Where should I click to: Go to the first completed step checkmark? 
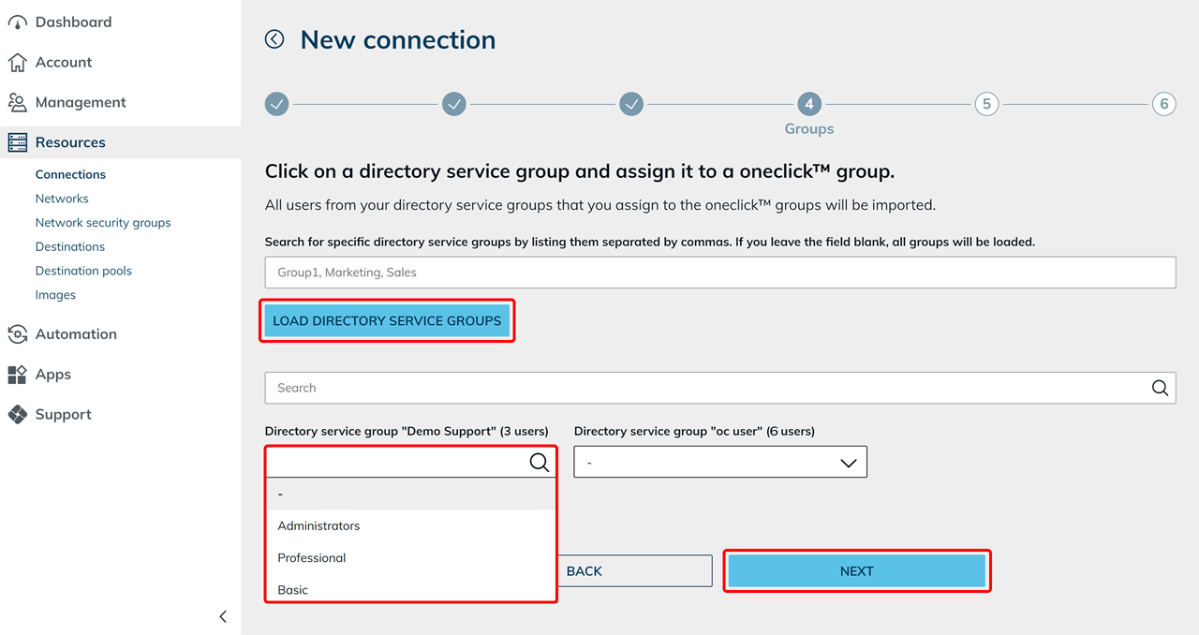click(276, 104)
